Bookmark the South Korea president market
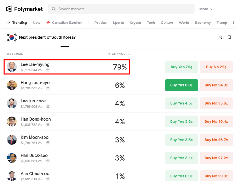The image size is (236, 183). pos(229,37)
